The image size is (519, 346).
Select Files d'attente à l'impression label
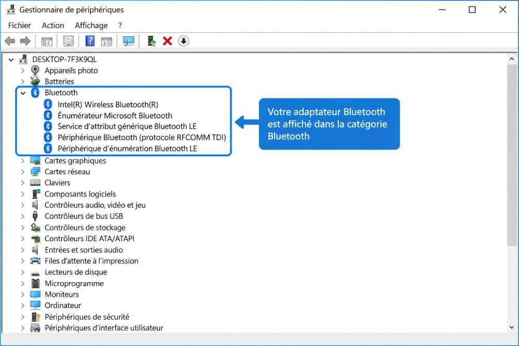point(91,261)
